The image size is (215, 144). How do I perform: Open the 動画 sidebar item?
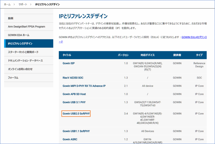tap(29, 18)
